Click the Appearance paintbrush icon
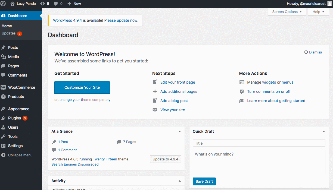Viewport: 333px width, 190px height. [x=3, y=109]
